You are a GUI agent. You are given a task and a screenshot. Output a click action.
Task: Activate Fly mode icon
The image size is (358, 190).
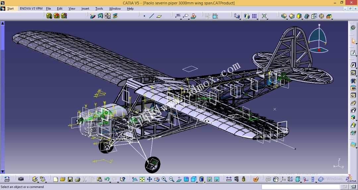point(135,179)
